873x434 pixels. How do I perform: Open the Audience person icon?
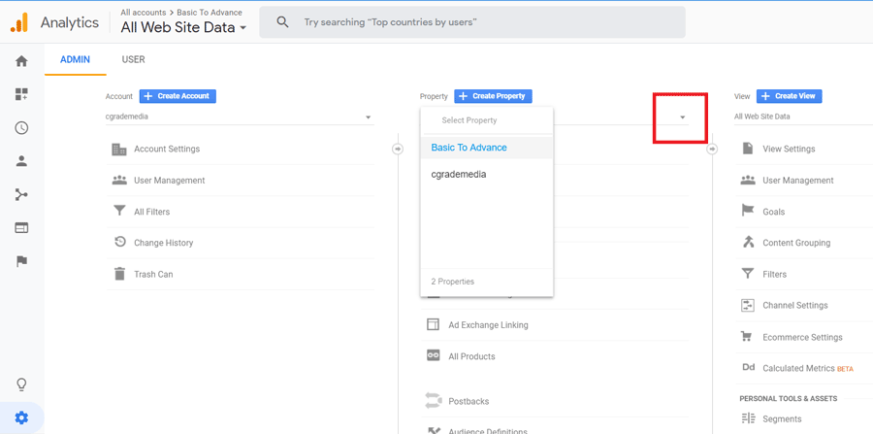(x=21, y=161)
